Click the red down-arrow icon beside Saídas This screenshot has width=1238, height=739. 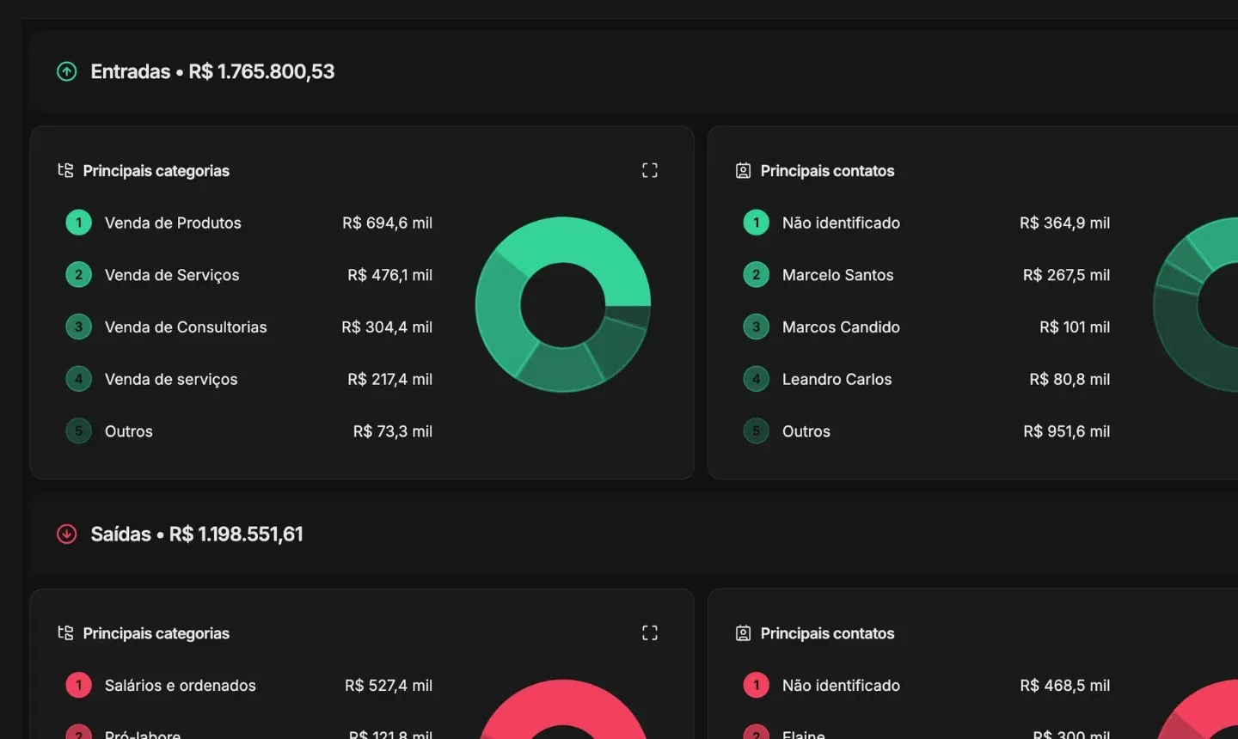pyautogui.click(x=66, y=534)
